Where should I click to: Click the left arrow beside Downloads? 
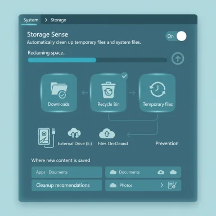84,93
